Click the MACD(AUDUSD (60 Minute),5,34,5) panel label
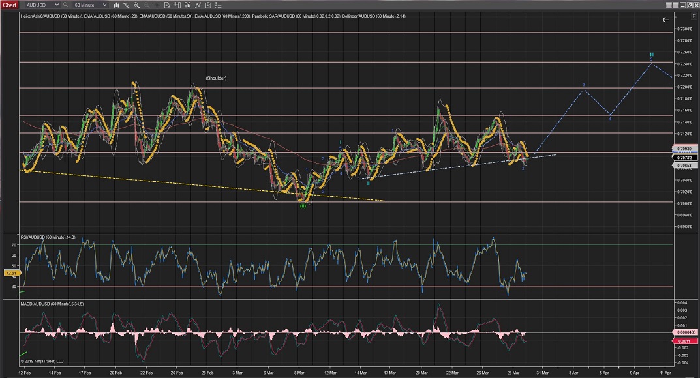The height and width of the screenshot is (378, 700). pyautogui.click(x=52, y=304)
